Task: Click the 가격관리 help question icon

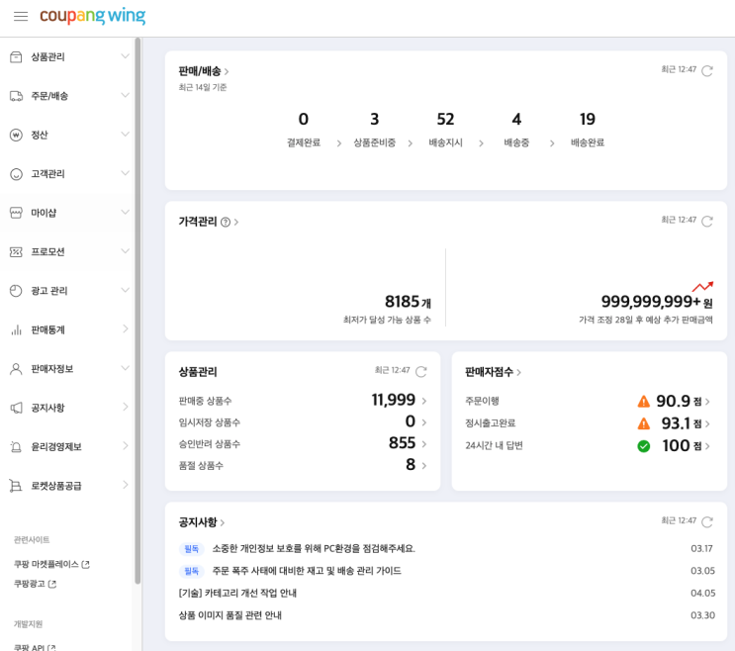Action: click(x=226, y=223)
